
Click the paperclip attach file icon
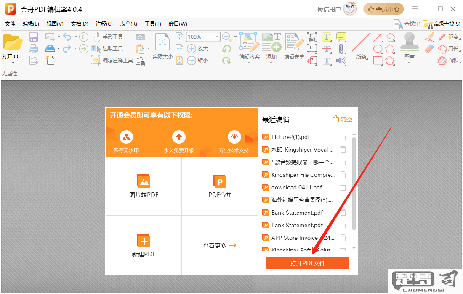(x=341, y=49)
